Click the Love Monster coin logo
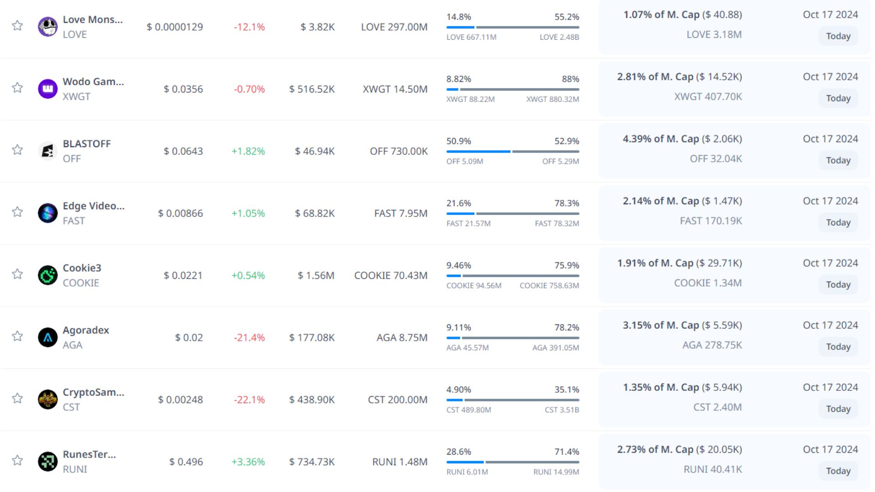The image size is (875, 492). [x=47, y=27]
